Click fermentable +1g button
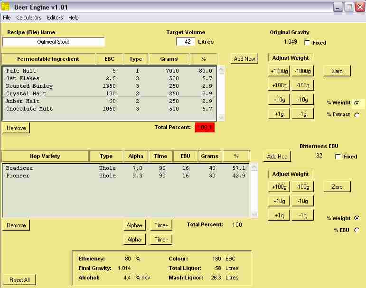 click(279, 114)
